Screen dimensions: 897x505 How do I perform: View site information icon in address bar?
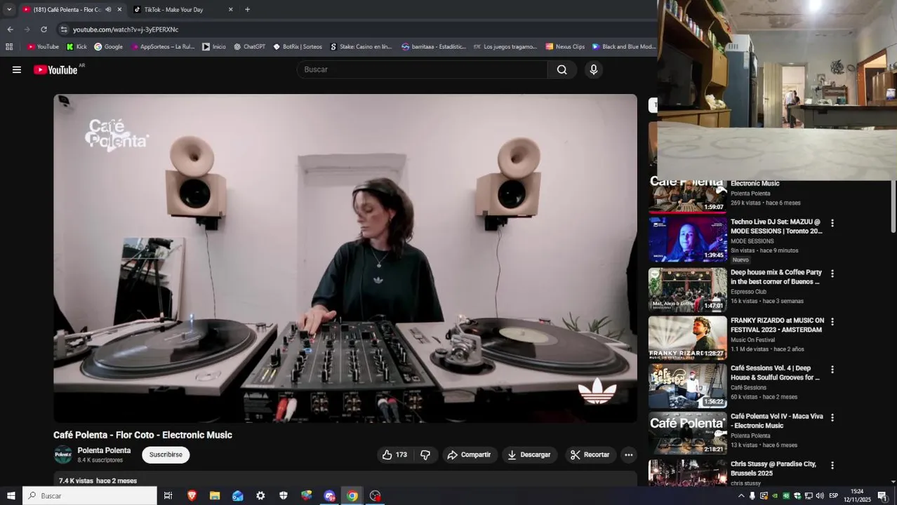(64, 29)
